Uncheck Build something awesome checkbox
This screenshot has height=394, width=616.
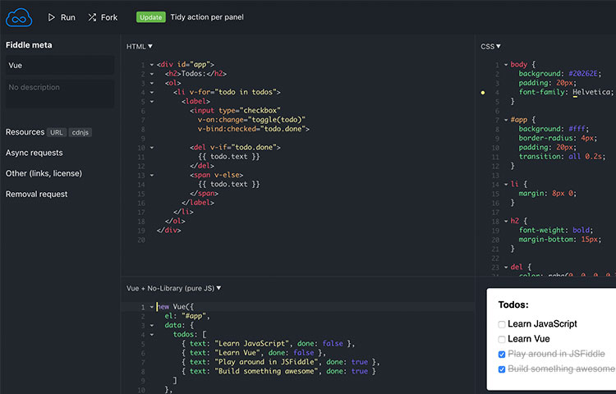tap(502, 369)
